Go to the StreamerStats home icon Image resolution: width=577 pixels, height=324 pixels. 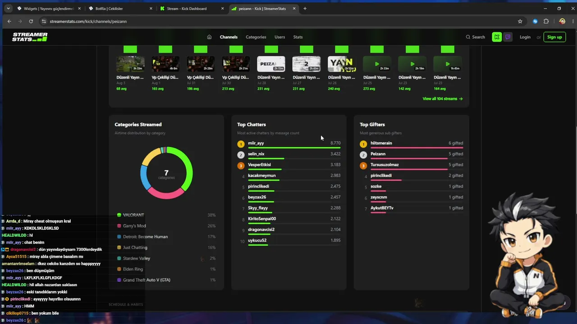tap(209, 37)
